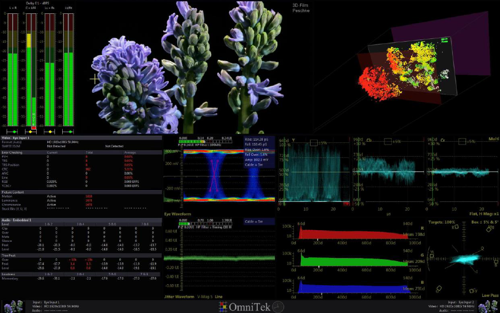The width and height of the screenshot is (500, 313).
Task: Open the Eye Input 2 picture thumbnail
Action: (488, 306)
